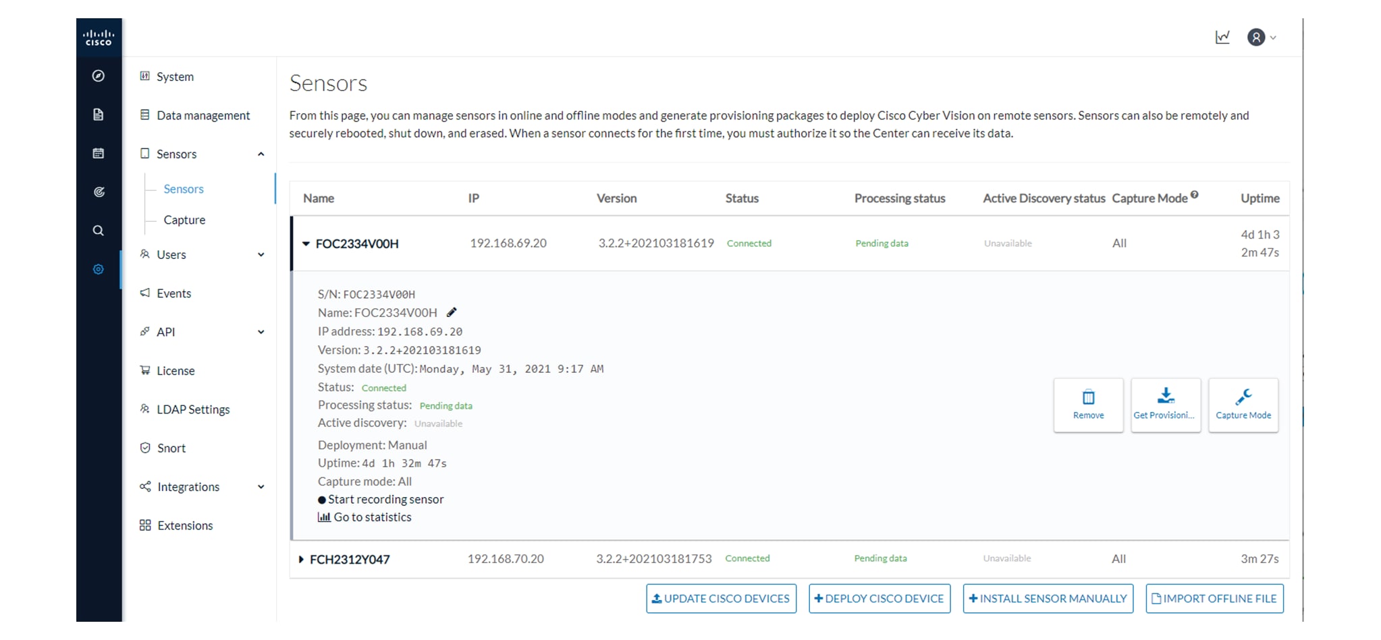Viewport: 1381px width, 640px height.
Task: Expand the Integrations menu group
Action: [261, 487]
